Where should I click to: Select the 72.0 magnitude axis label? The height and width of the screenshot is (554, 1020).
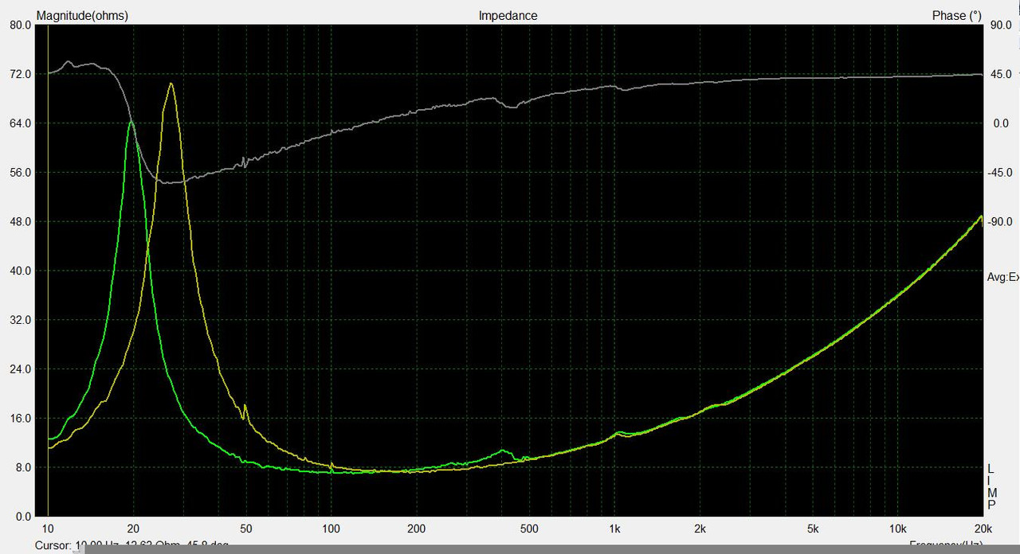pos(19,74)
